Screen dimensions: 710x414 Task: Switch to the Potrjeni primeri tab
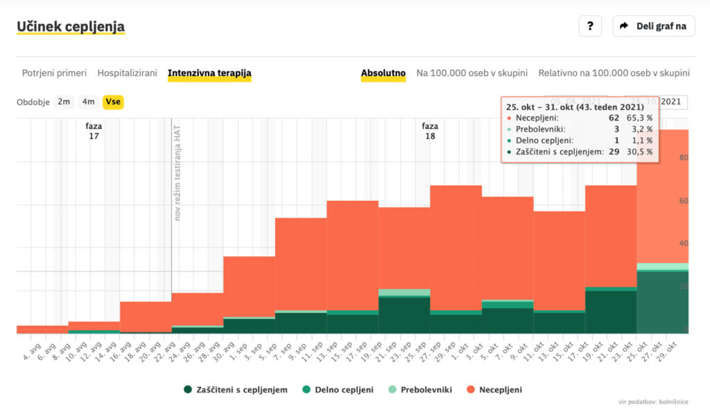point(54,73)
